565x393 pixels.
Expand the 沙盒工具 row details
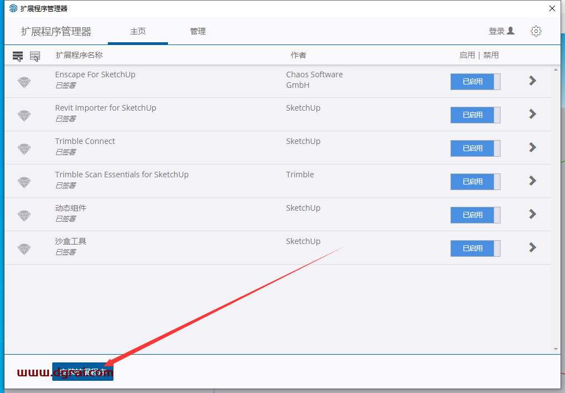click(533, 247)
